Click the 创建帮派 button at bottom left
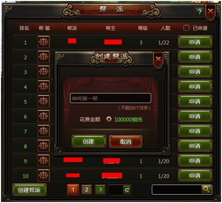 click(x=29, y=190)
